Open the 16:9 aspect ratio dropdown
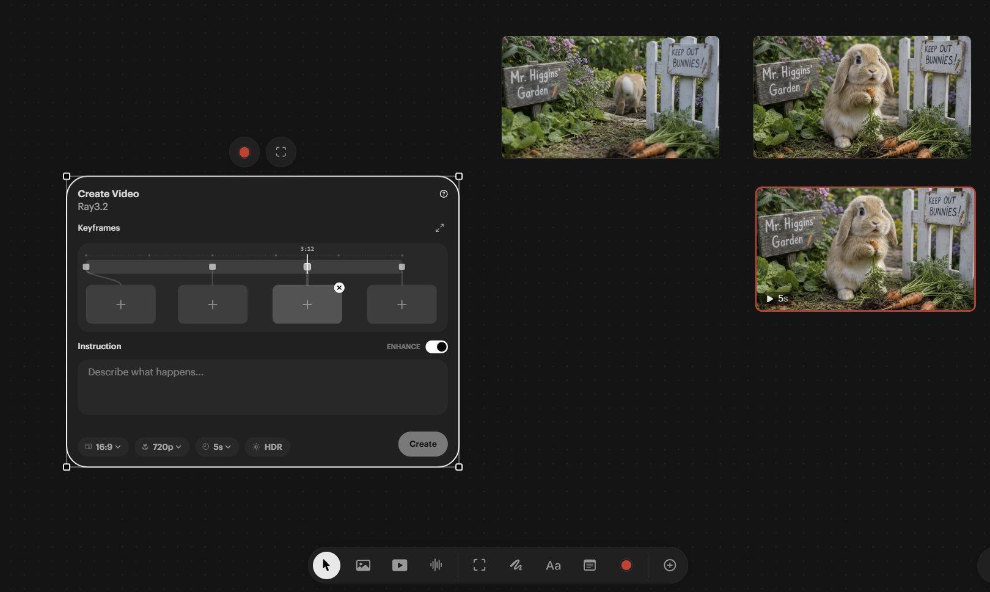 click(103, 447)
